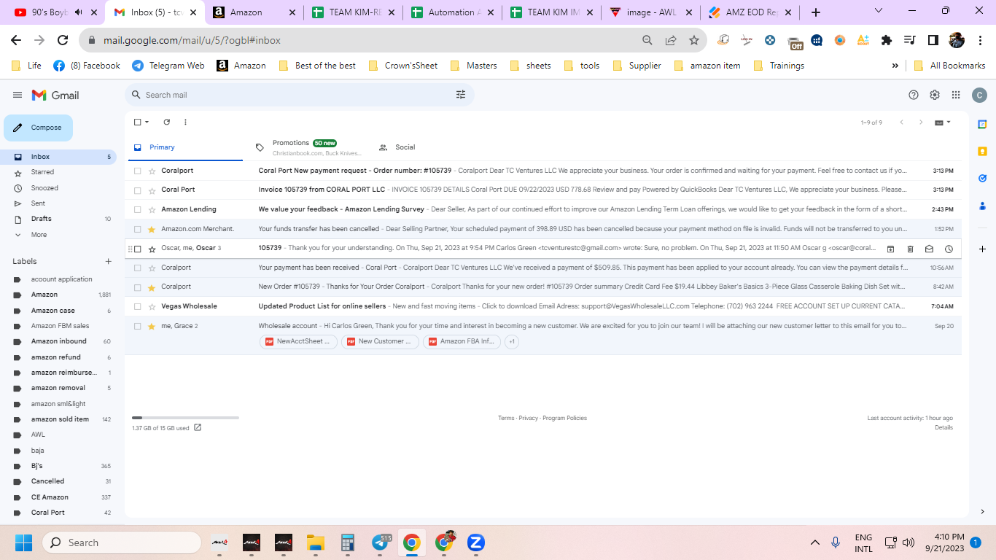This screenshot has height=560, width=996.
Task: Show the side panel toggle arrow
Action: coord(982,511)
